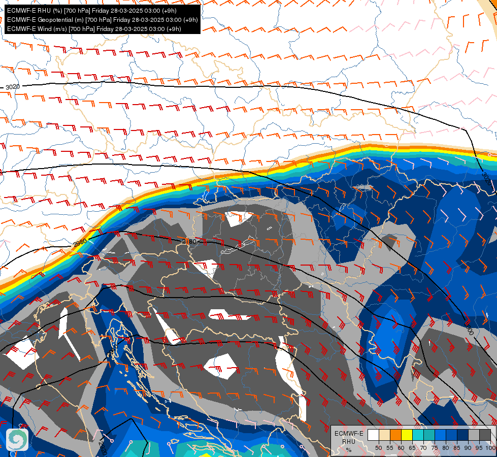This screenshot has width=497, height=457.
Task: Click the legend tick value 60
Action: pyautogui.click(x=401, y=448)
